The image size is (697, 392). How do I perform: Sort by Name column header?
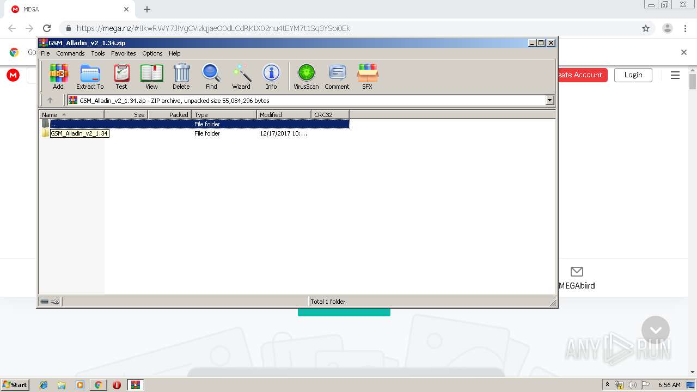[x=71, y=114]
